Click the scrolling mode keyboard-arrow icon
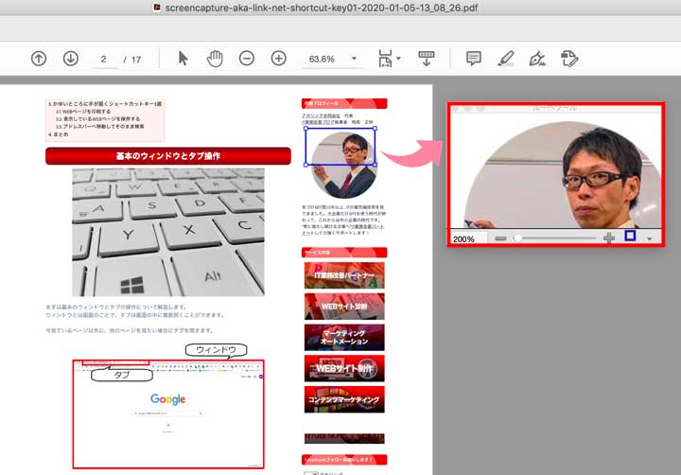681x475 pixels. (427, 59)
